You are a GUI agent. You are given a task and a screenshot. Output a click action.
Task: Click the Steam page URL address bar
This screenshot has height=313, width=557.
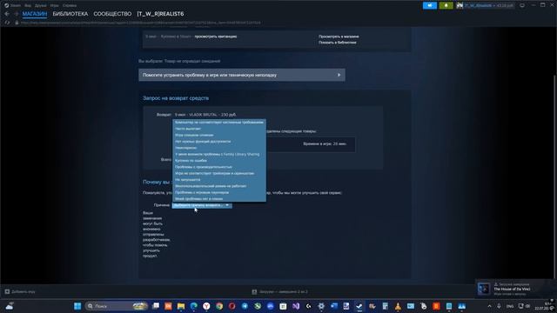pos(140,23)
